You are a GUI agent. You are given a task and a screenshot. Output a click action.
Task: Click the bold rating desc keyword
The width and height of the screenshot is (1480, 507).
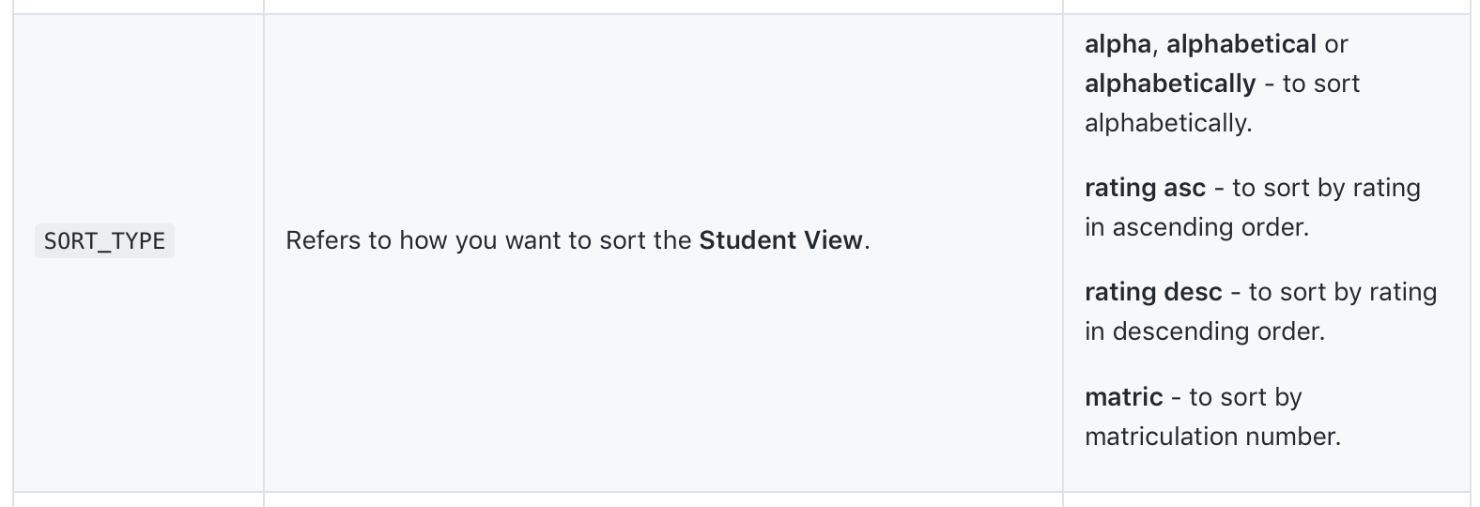pyautogui.click(x=1153, y=292)
